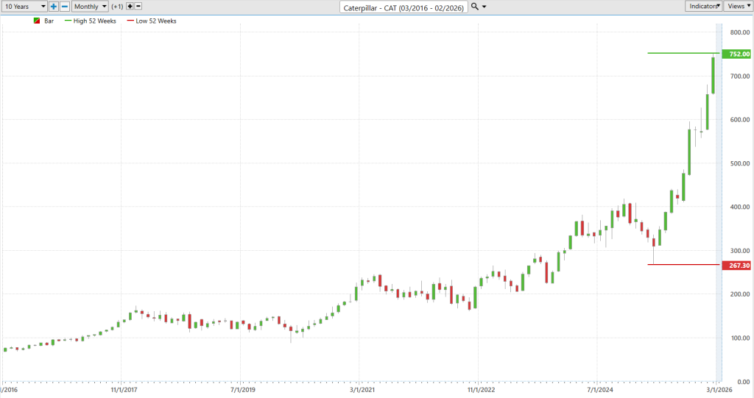Image resolution: width=754 pixels, height=398 pixels.
Task: Click the Caterpillar - CAT symbol field
Action: (404, 7)
